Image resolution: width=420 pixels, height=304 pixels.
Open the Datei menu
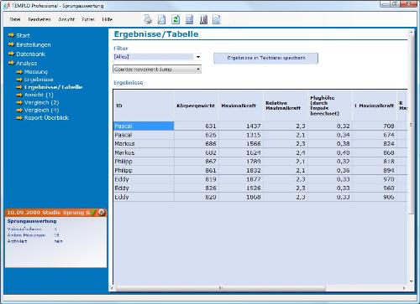(x=15, y=19)
